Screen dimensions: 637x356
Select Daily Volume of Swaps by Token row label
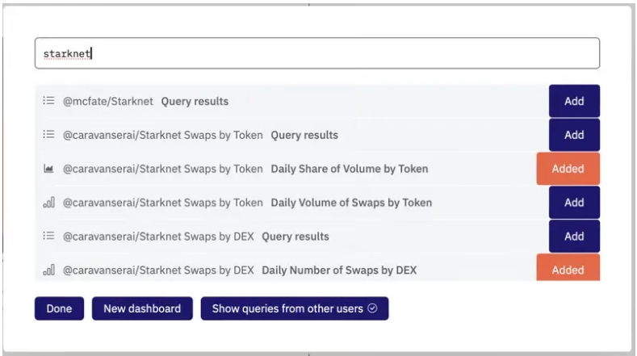[351, 203]
